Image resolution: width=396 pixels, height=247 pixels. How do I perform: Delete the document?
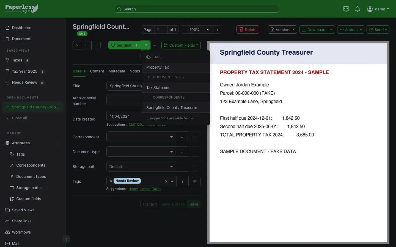point(248,30)
